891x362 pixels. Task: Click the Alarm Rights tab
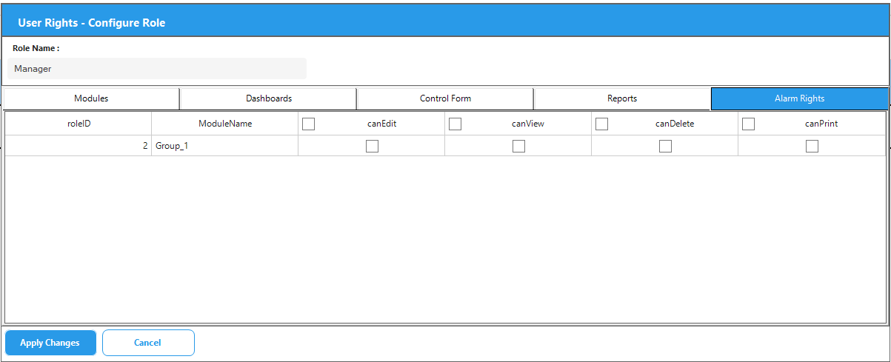point(799,98)
